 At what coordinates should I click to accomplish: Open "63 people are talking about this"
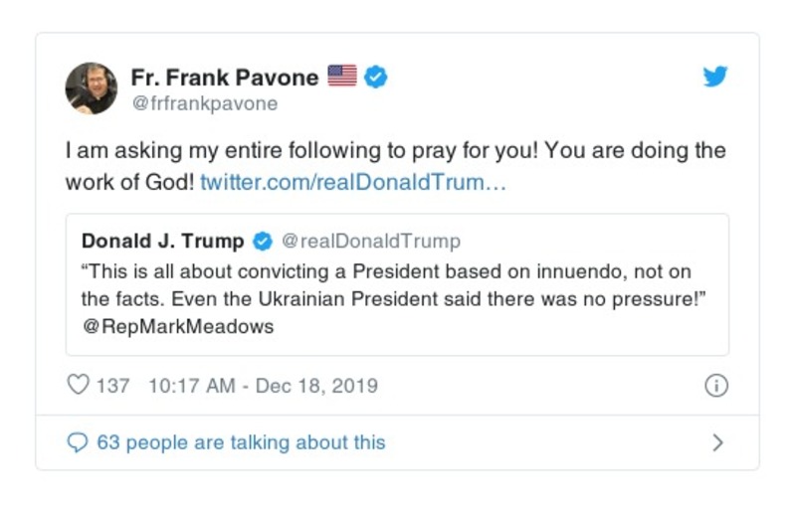point(241,443)
